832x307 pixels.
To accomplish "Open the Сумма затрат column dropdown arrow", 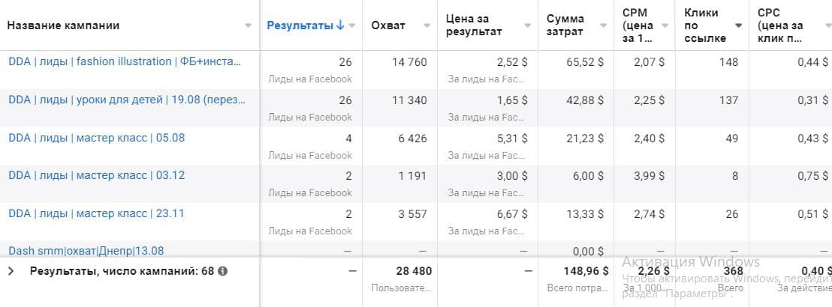I will pyautogui.click(x=604, y=25).
